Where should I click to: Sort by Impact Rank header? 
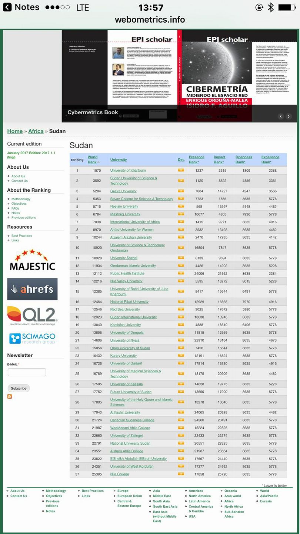point(220,159)
